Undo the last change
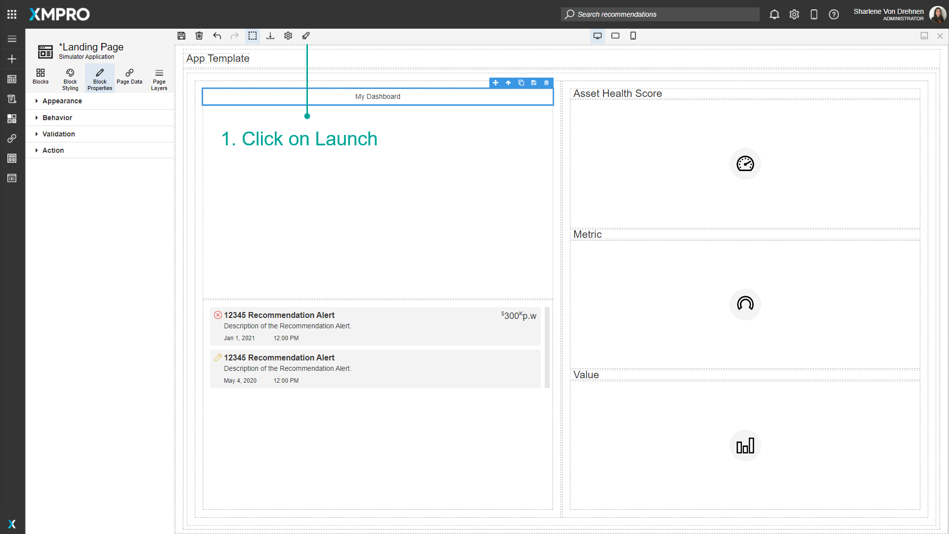This screenshot has width=949, height=534. point(216,36)
